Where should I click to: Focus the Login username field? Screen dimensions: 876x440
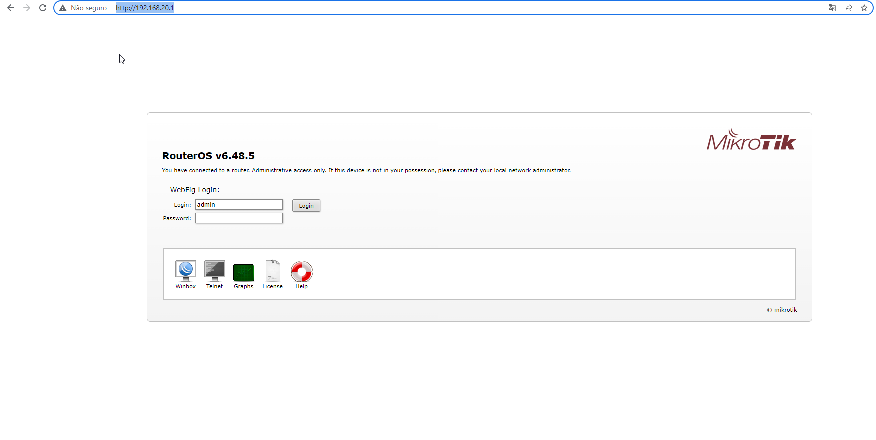(x=239, y=205)
